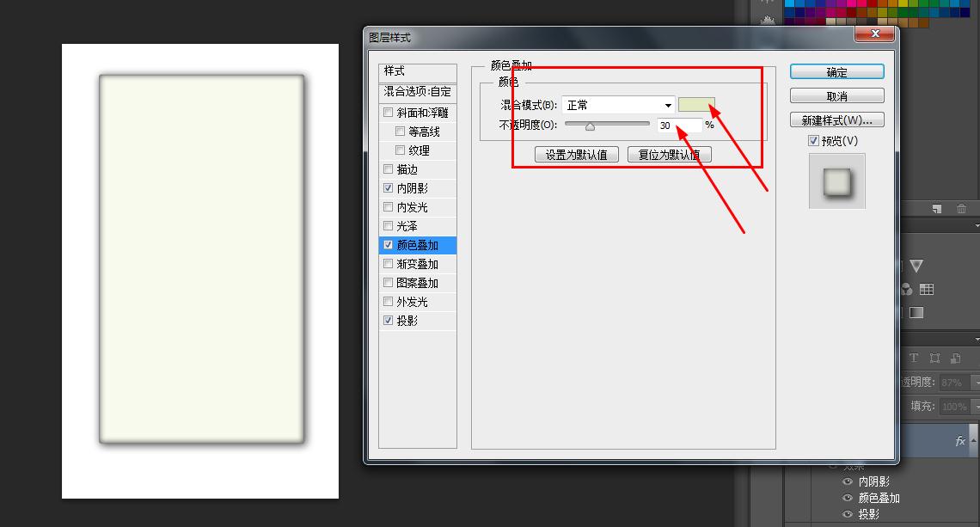Viewport: 980px width, 527px height.
Task: Click the square thumbnail icon in the panel
Action: pyautogui.click(x=915, y=310)
